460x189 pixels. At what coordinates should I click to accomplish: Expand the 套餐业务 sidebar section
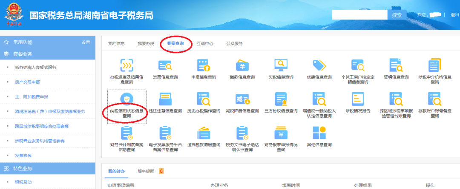click(x=48, y=54)
